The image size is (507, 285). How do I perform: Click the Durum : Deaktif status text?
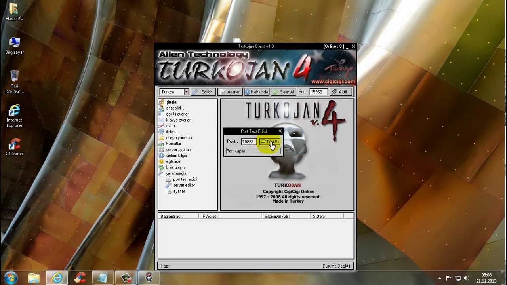point(336,266)
